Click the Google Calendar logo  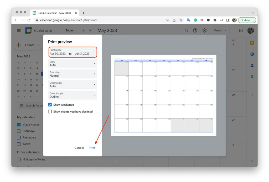click(28, 30)
